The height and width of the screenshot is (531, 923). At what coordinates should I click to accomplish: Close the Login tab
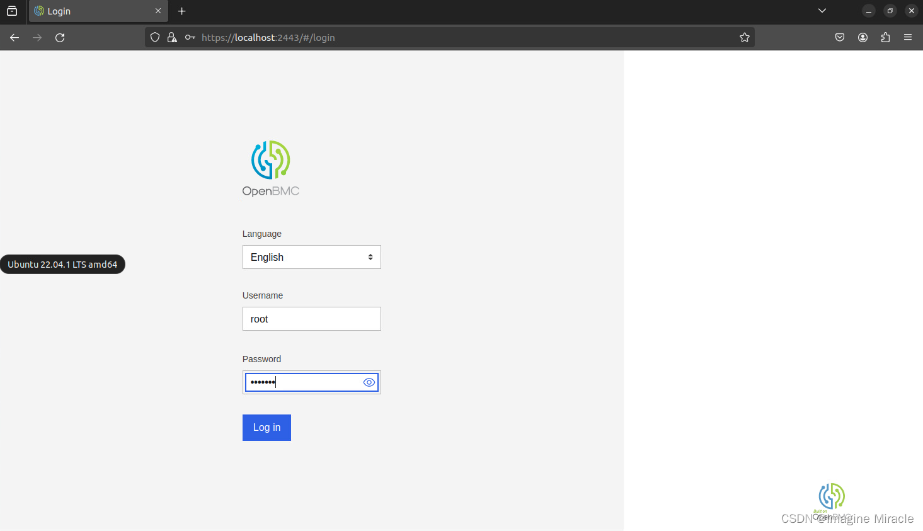click(x=158, y=11)
